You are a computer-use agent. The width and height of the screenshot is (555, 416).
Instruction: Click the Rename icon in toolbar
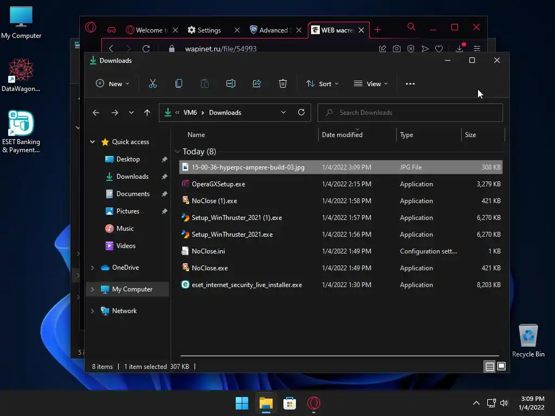[231, 84]
